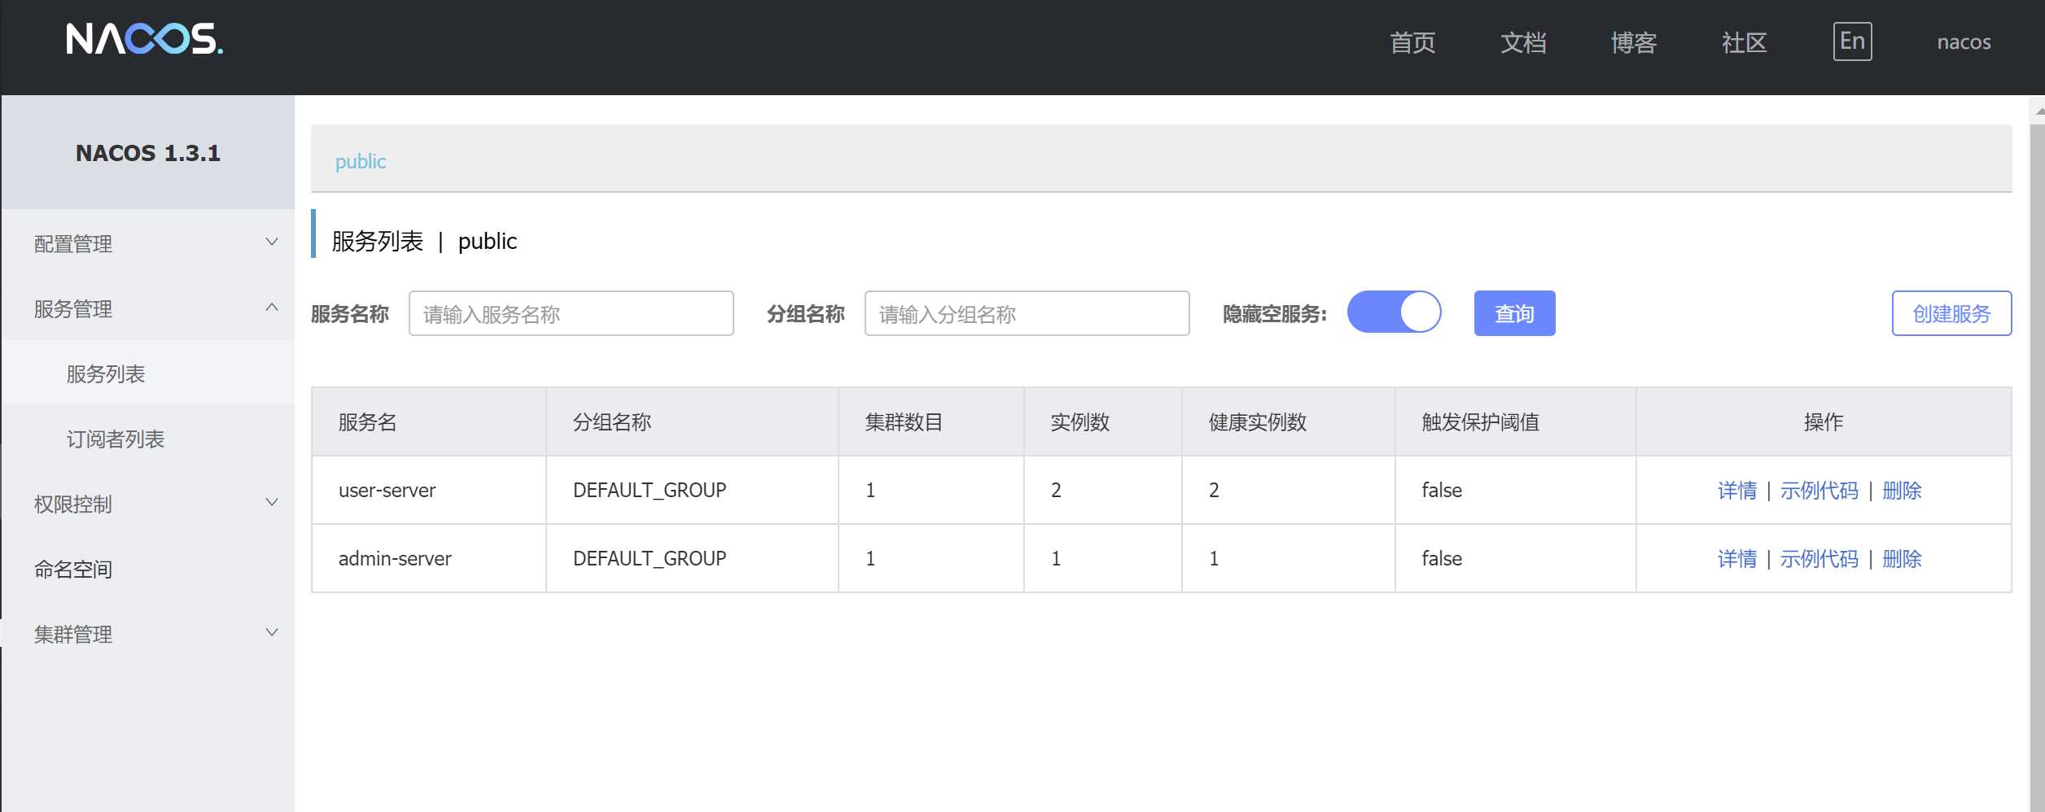Open 文档 in top navigation
This screenshot has height=812, width=2045.
pyautogui.click(x=1523, y=42)
